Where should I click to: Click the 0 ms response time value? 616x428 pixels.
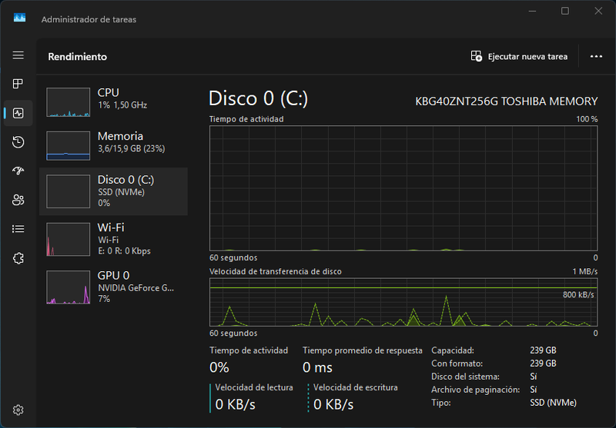tap(317, 367)
